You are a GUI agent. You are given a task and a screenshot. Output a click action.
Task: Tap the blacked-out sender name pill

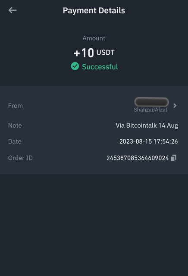pos(151,102)
